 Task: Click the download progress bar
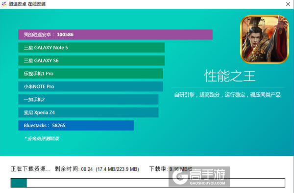148,183
